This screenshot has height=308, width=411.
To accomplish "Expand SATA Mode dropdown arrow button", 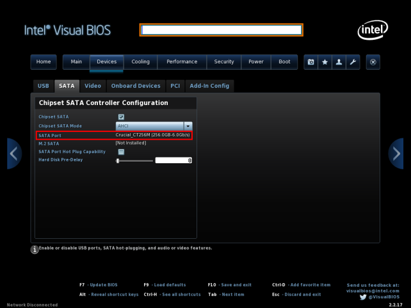I will (x=188, y=126).
